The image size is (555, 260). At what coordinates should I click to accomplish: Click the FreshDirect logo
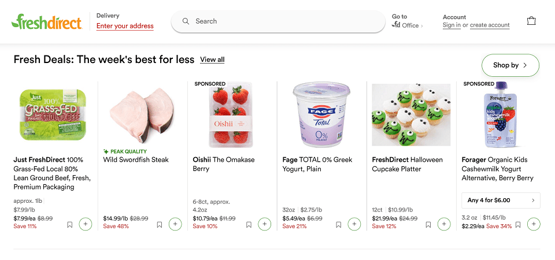(x=46, y=22)
